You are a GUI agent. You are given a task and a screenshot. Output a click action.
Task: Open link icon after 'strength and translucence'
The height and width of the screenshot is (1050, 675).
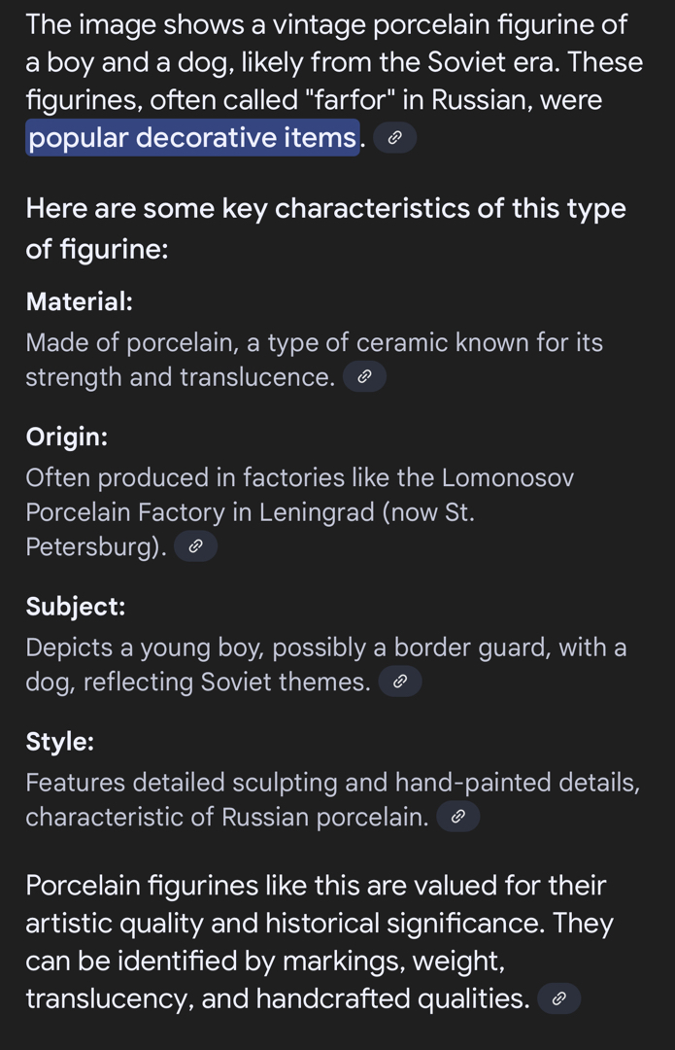tap(364, 376)
